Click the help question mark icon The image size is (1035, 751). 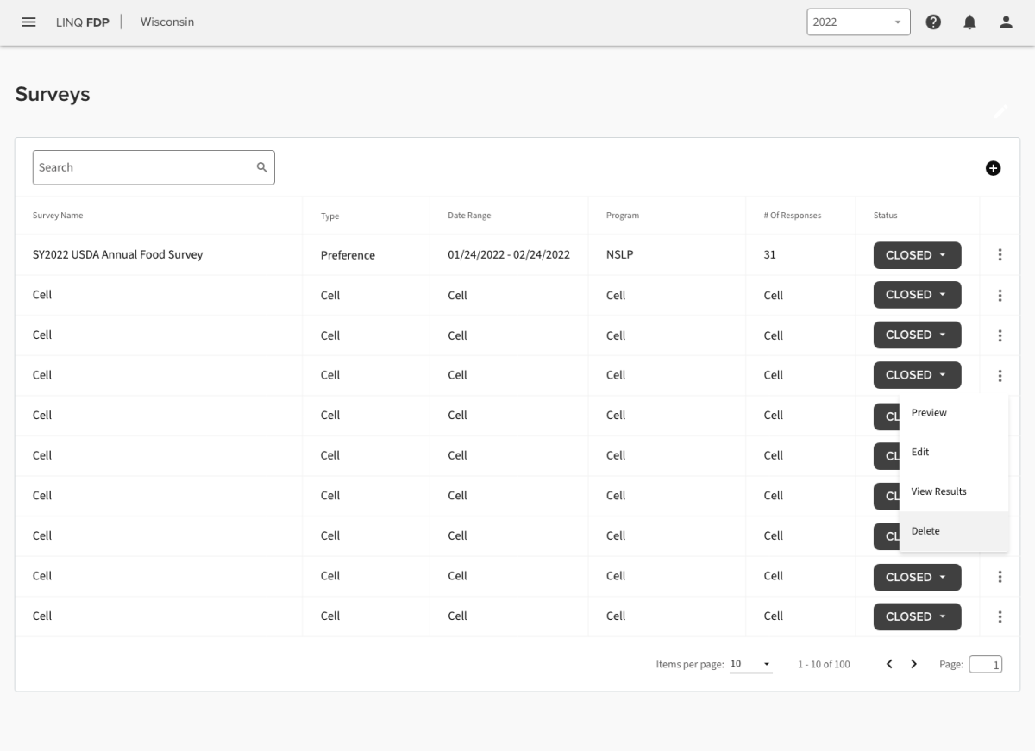coord(933,22)
